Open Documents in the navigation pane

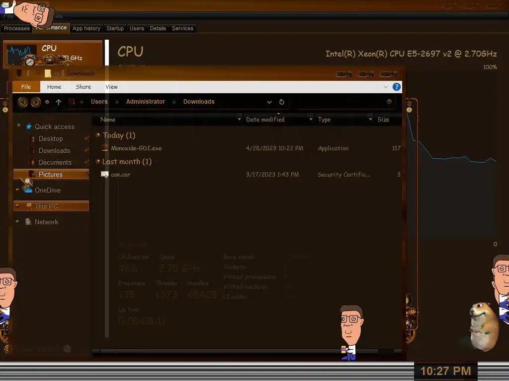tap(55, 162)
